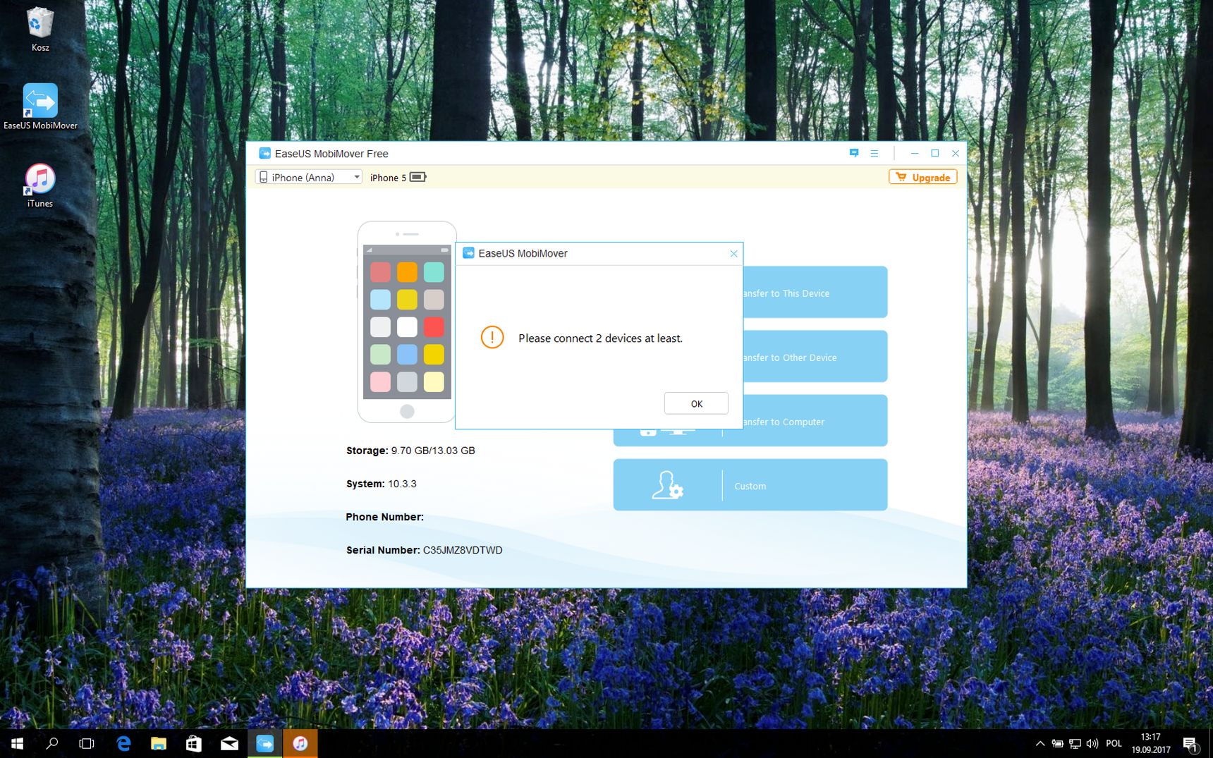This screenshot has width=1213, height=758.
Task: Select Transfer to Computer
Action: [815, 421]
